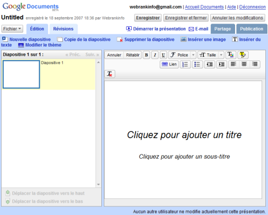Image resolution: width=268 pixels, height=215 pixels.
Task: Remove text formatting with T-x icon
Action: tap(110, 74)
